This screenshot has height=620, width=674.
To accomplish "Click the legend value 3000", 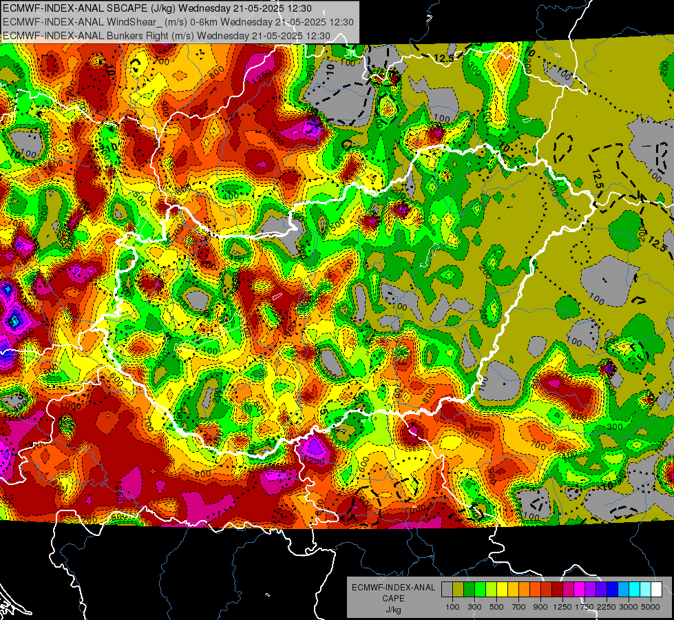I will [629, 607].
